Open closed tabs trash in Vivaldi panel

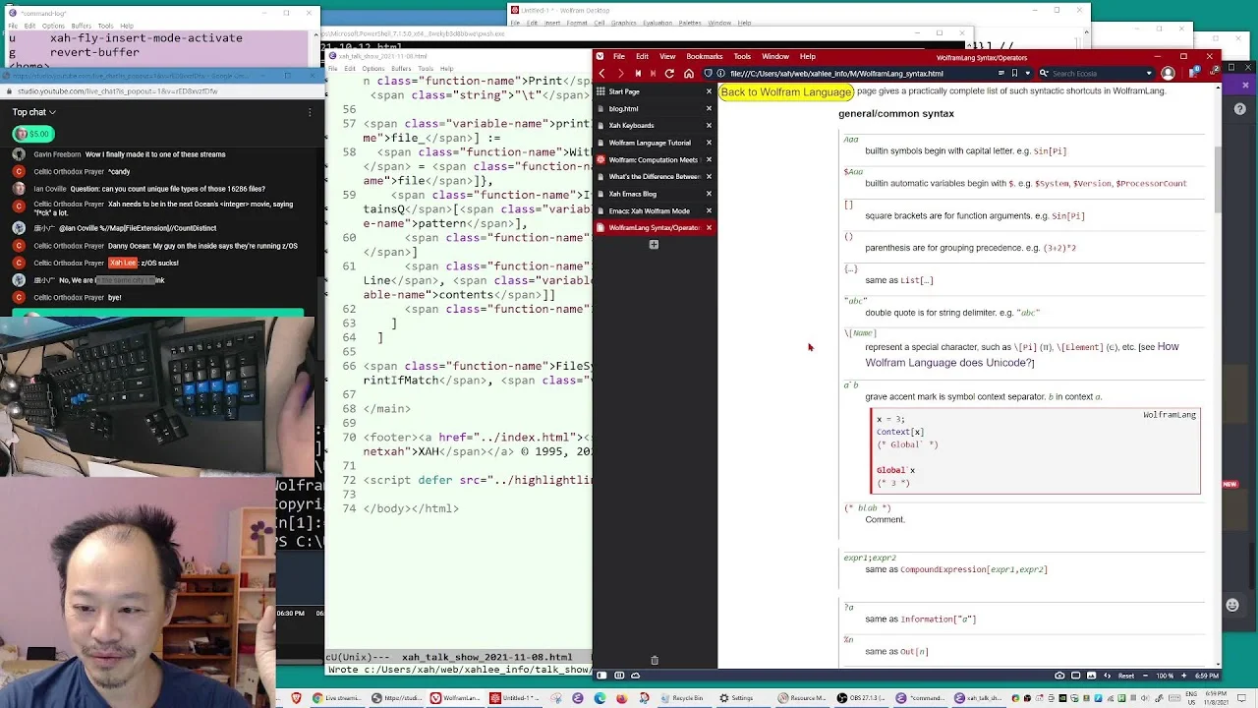(x=655, y=661)
